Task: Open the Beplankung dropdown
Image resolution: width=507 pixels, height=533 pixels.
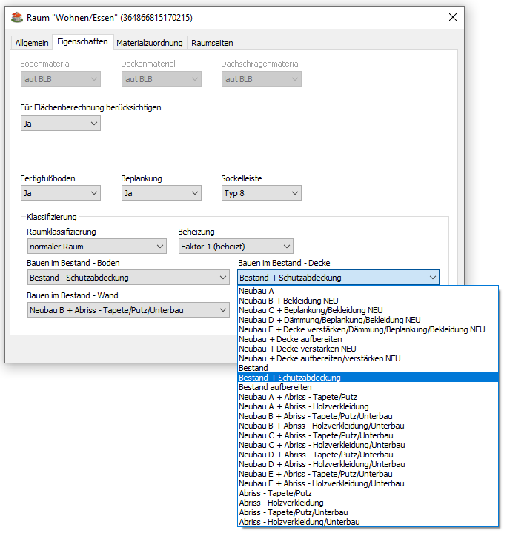Action: (161, 193)
